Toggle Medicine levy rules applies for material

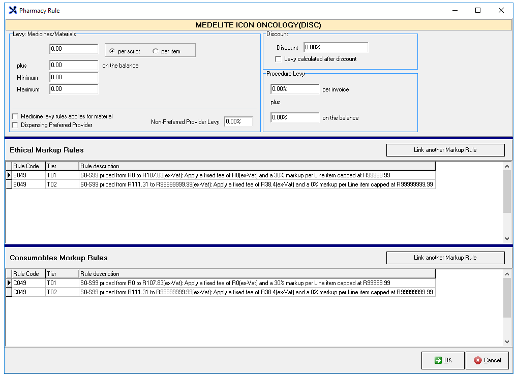point(15,116)
